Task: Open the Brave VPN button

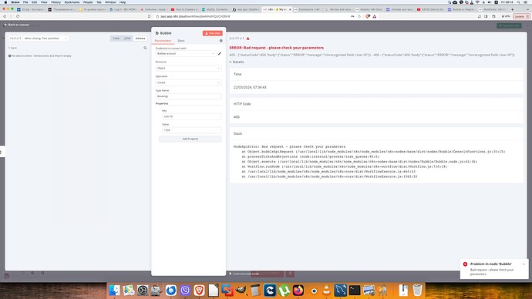Action: tap(506, 16)
